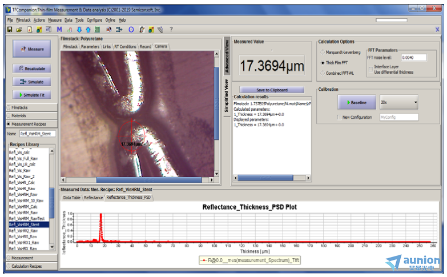The image size is (447, 277).
Task: Click the green list table toolbar icon
Action: pyautogui.click(x=97, y=30)
